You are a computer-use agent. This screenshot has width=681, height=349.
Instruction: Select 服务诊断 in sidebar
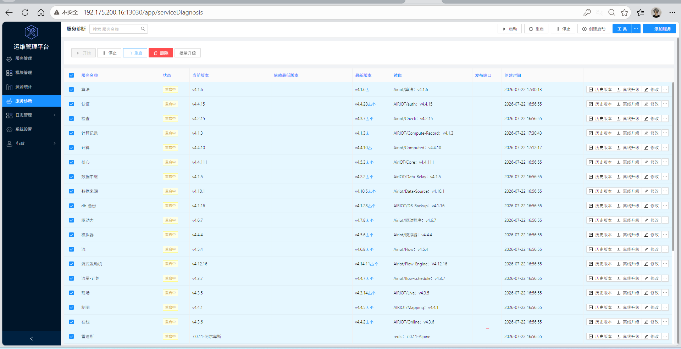click(x=32, y=101)
